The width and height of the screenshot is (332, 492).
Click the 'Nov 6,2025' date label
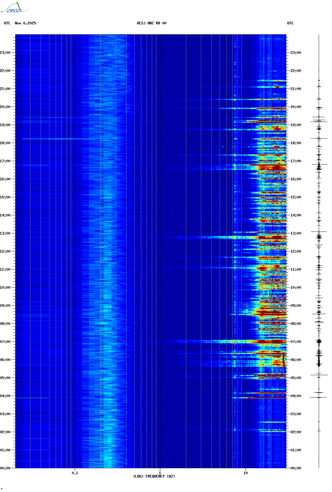pos(25,23)
